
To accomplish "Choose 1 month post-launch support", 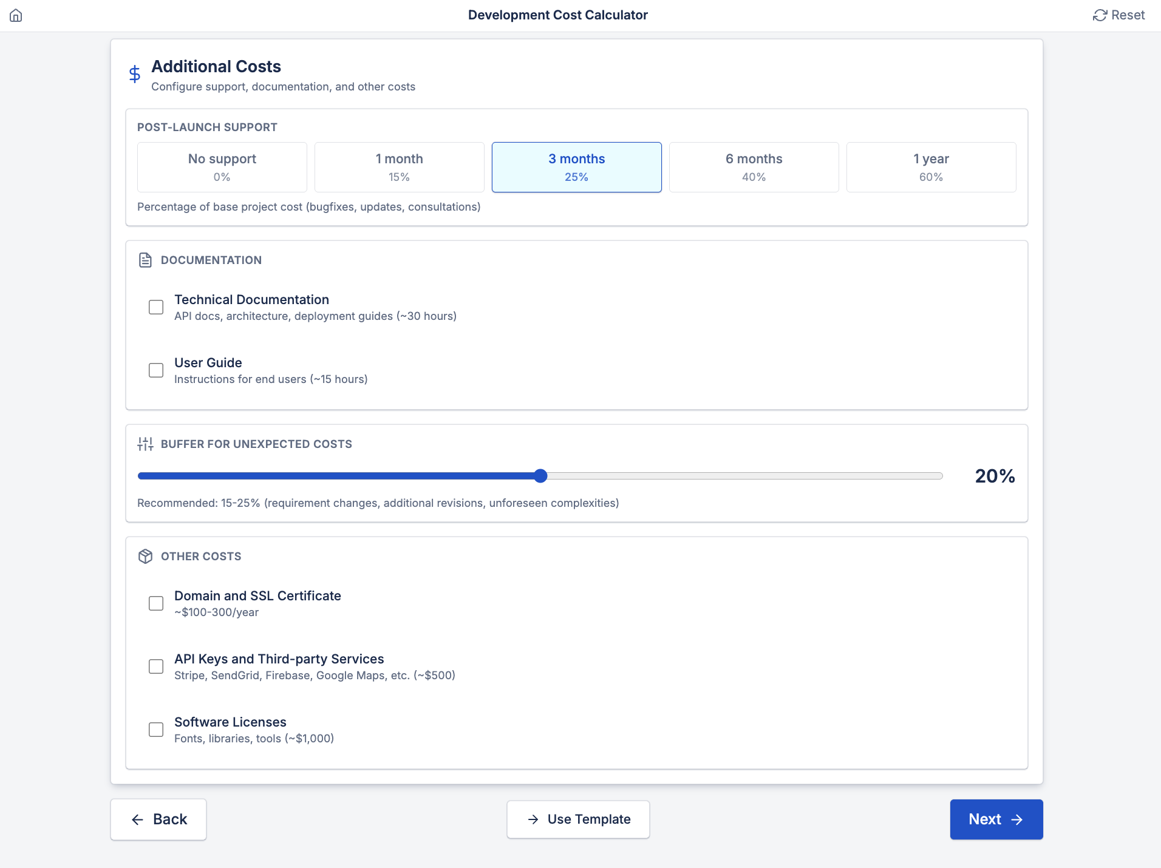I will pyautogui.click(x=399, y=167).
